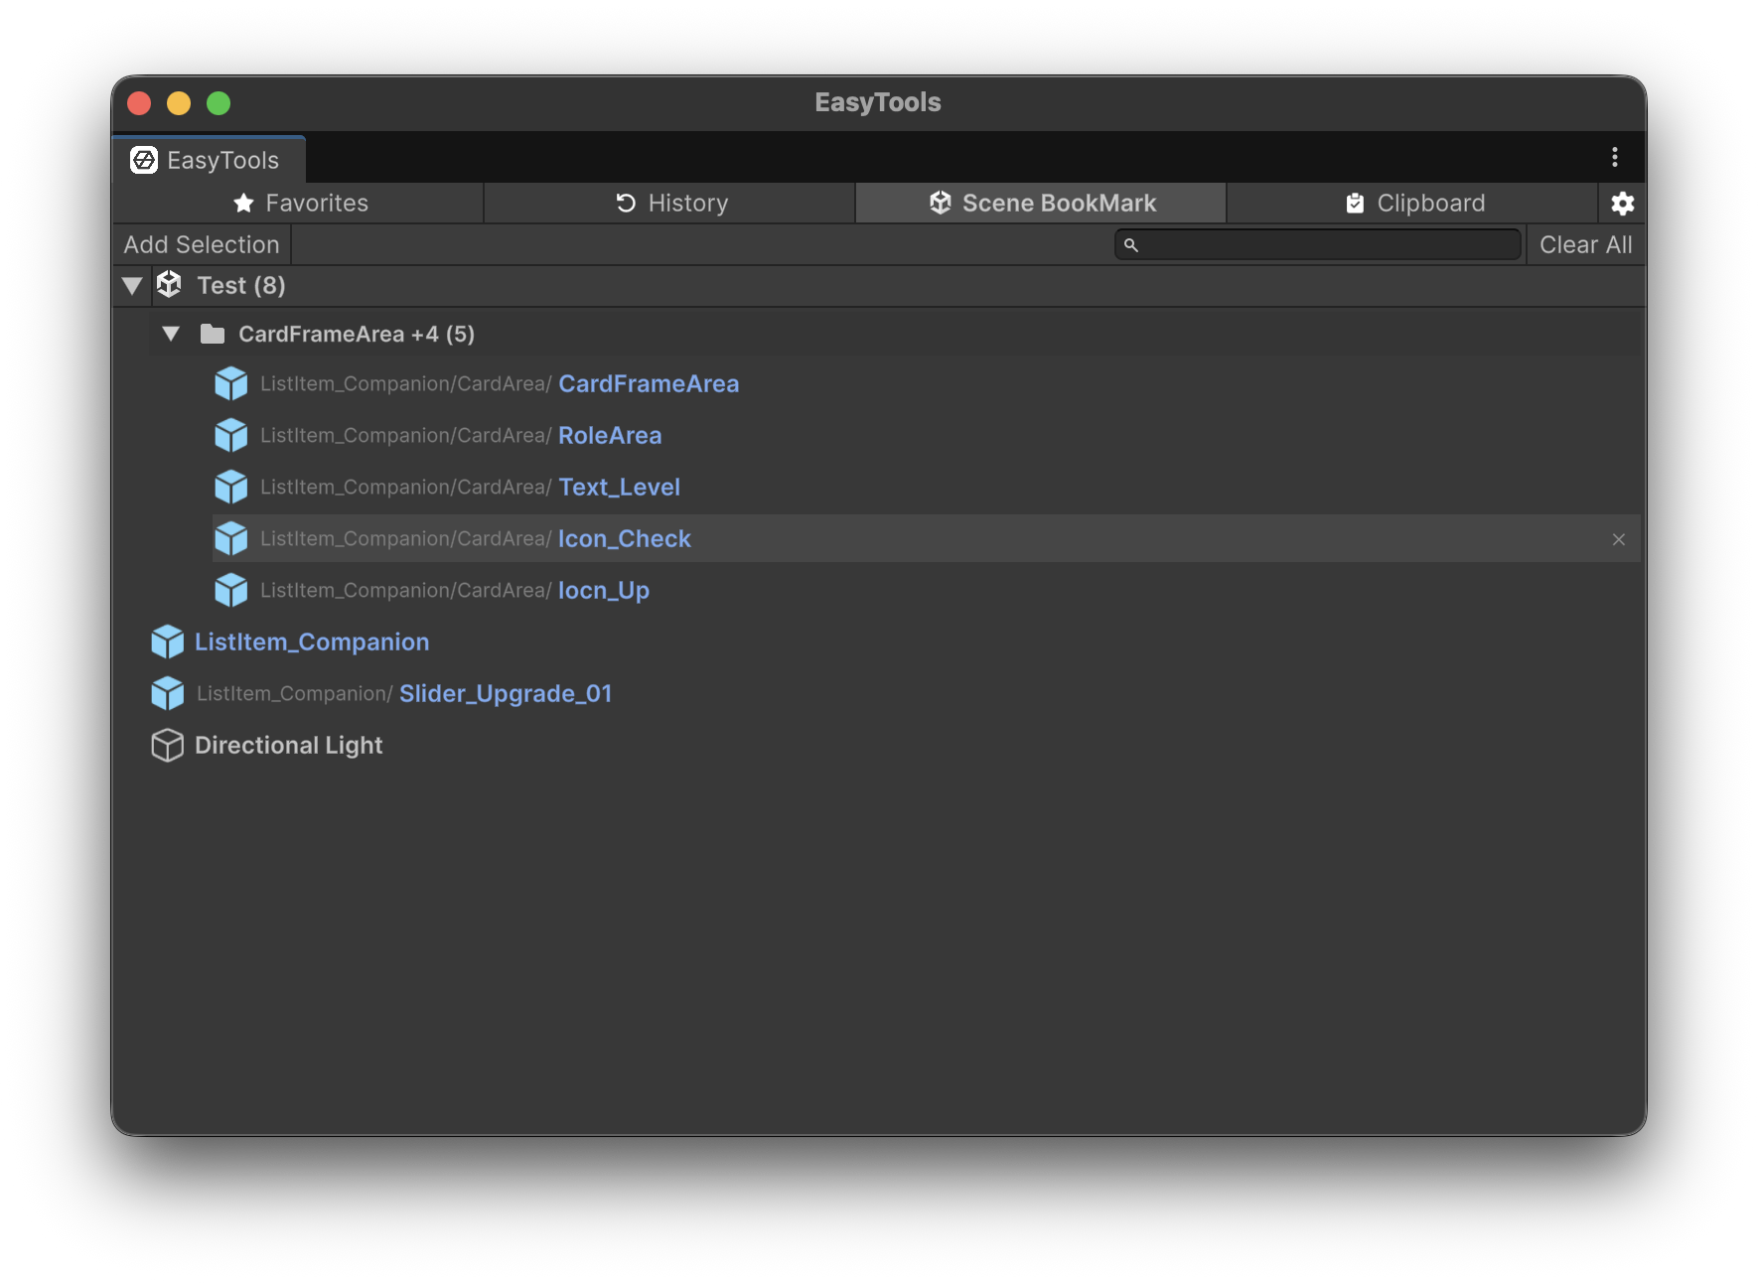Click the cube icon of the Slider_Upgrade_01 row
Viewport: 1758px width, 1283px height.
(168, 693)
